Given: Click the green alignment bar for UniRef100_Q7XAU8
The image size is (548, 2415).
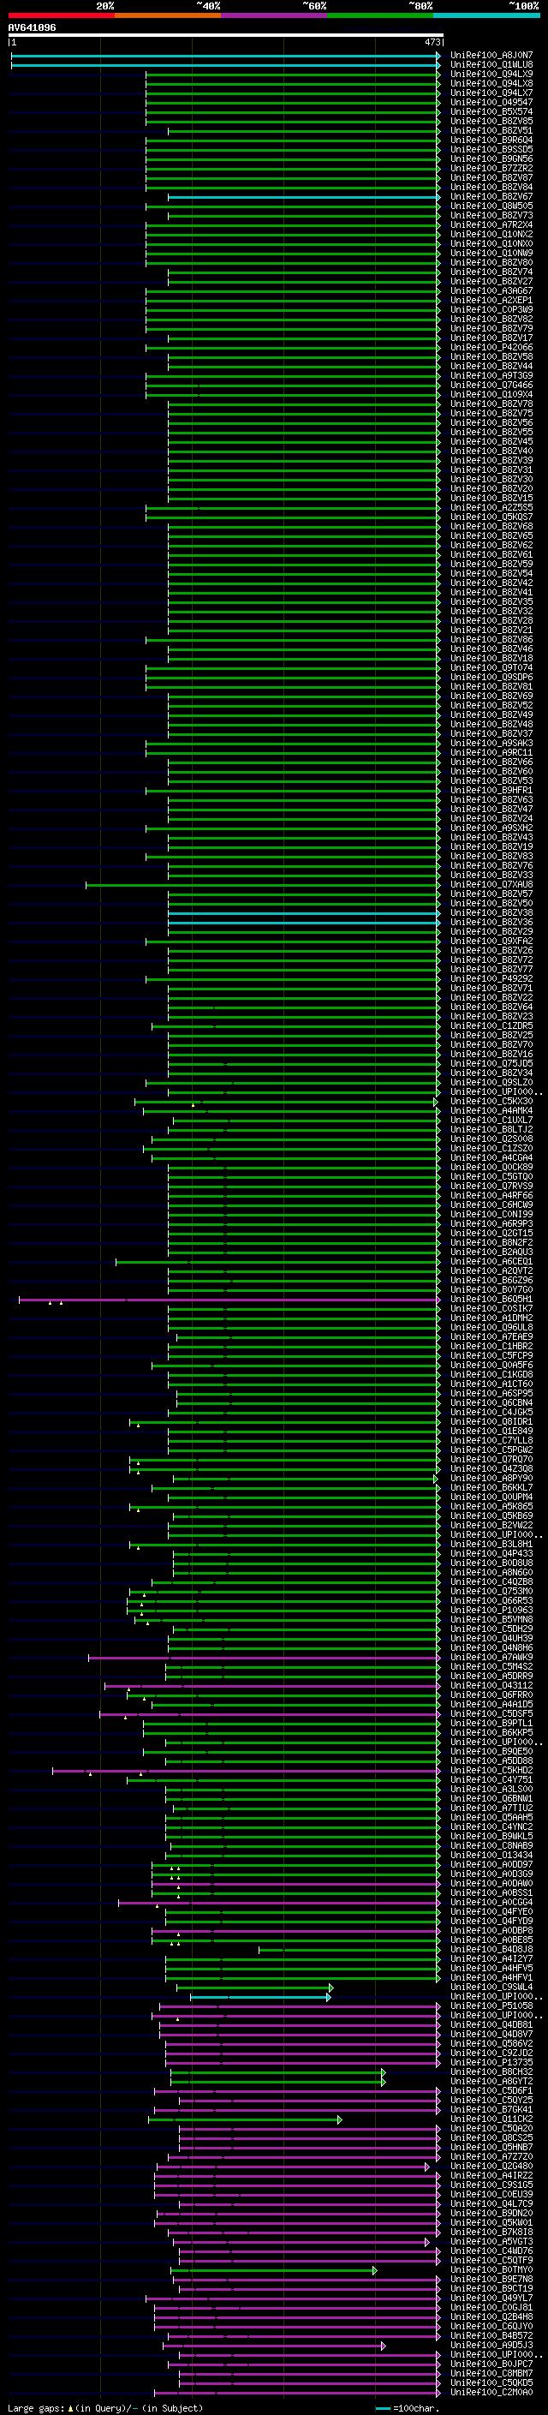Looking at the screenshot, I should click(263, 885).
